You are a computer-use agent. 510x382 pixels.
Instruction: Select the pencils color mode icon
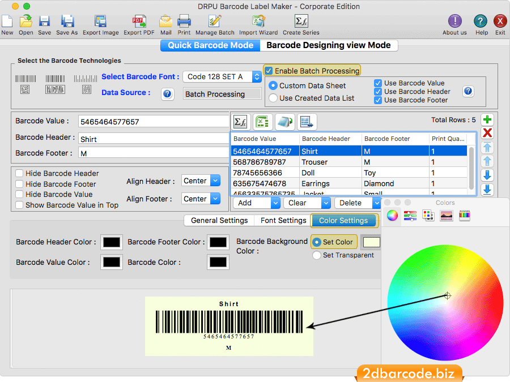click(465, 215)
